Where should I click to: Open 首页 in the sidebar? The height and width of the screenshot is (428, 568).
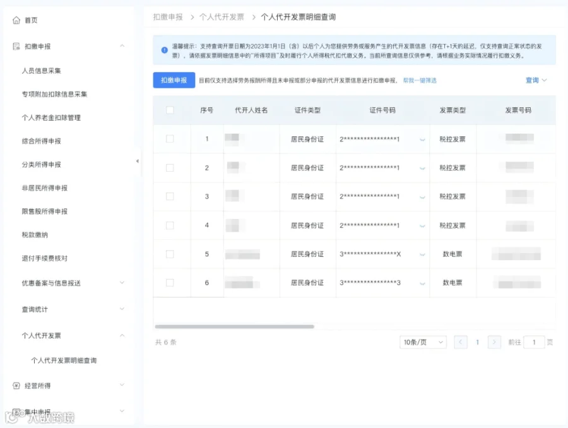(x=31, y=20)
